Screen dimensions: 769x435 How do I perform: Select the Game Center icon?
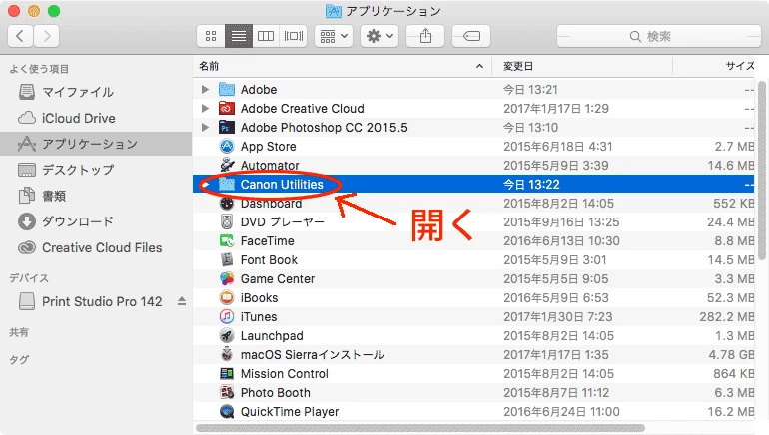pos(227,278)
